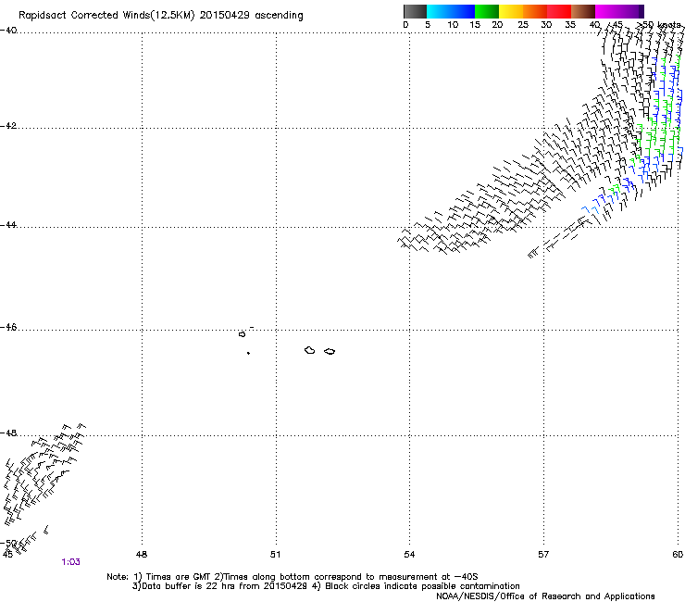
Task: Click the longitude label 57
Action: (x=543, y=555)
